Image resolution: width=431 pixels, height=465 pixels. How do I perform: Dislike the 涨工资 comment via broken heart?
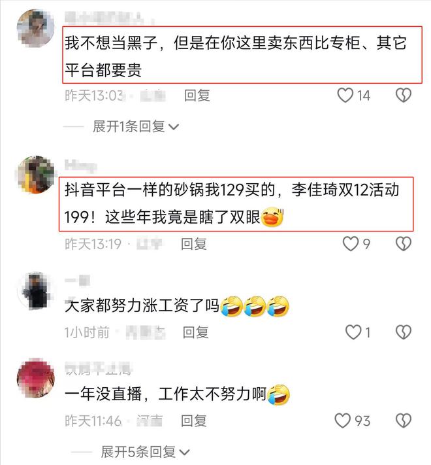pos(404,332)
